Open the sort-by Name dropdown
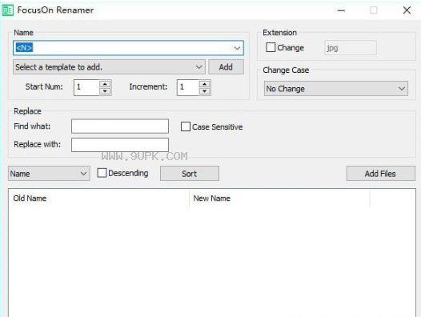Screen dimensions: 421x317 pyautogui.click(x=49, y=173)
